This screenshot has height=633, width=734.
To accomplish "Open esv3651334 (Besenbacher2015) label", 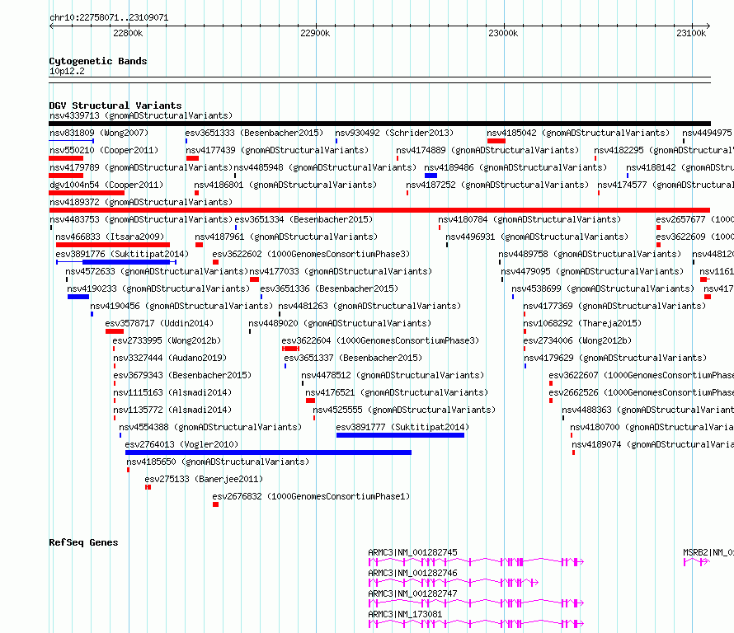I will click(x=303, y=219).
